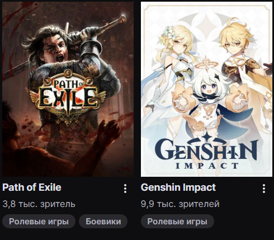Select the Ролевые игры tag under Genshin Impact
The width and height of the screenshot is (274, 240).
177,222
